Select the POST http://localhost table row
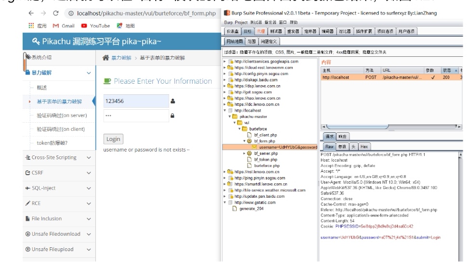470x267 pixels. pos(391,77)
